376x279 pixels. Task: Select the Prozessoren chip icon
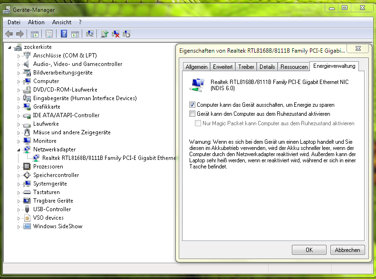point(27,167)
